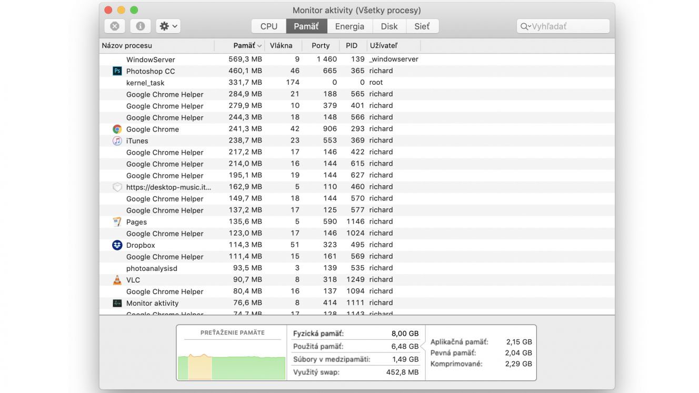Viewport: 699px width, 393px height.
Task: Select Monitor aktivity process name in list
Action: (x=153, y=303)
